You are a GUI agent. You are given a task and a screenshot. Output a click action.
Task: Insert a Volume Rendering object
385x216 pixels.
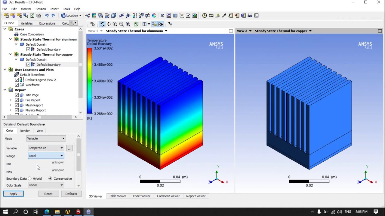[x=114, y=15]
